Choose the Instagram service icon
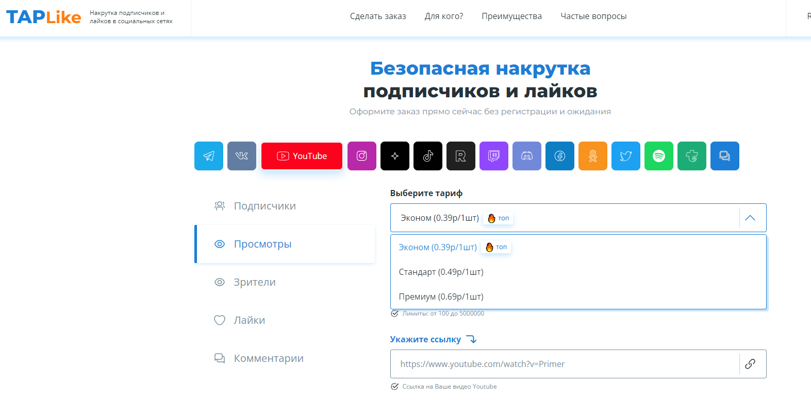The width and height of the screenshot is (811, 401). pos(362,156)
